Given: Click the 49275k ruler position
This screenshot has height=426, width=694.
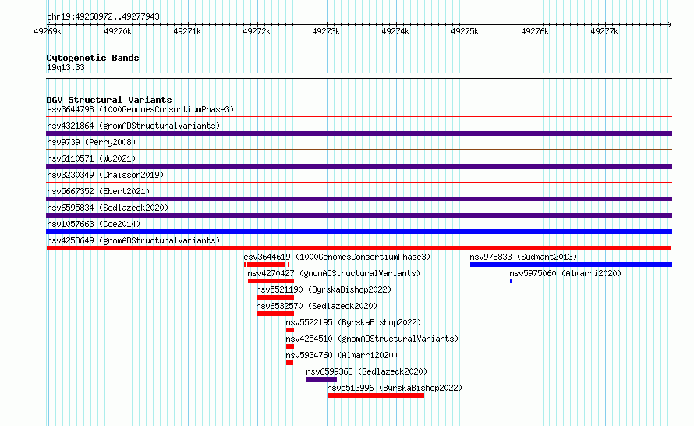Looking at the screenshot, I should [x=466, y=31].
